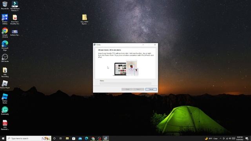251x141 pixels.
Task: Open network settings from system tray
Action: point(227,138)
